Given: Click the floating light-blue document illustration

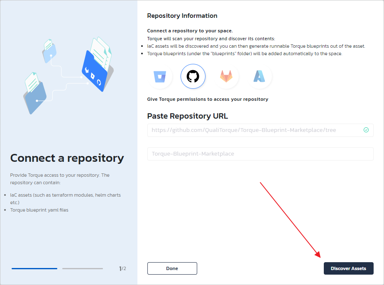Looking at the screenshot, I should pos(49,50).
